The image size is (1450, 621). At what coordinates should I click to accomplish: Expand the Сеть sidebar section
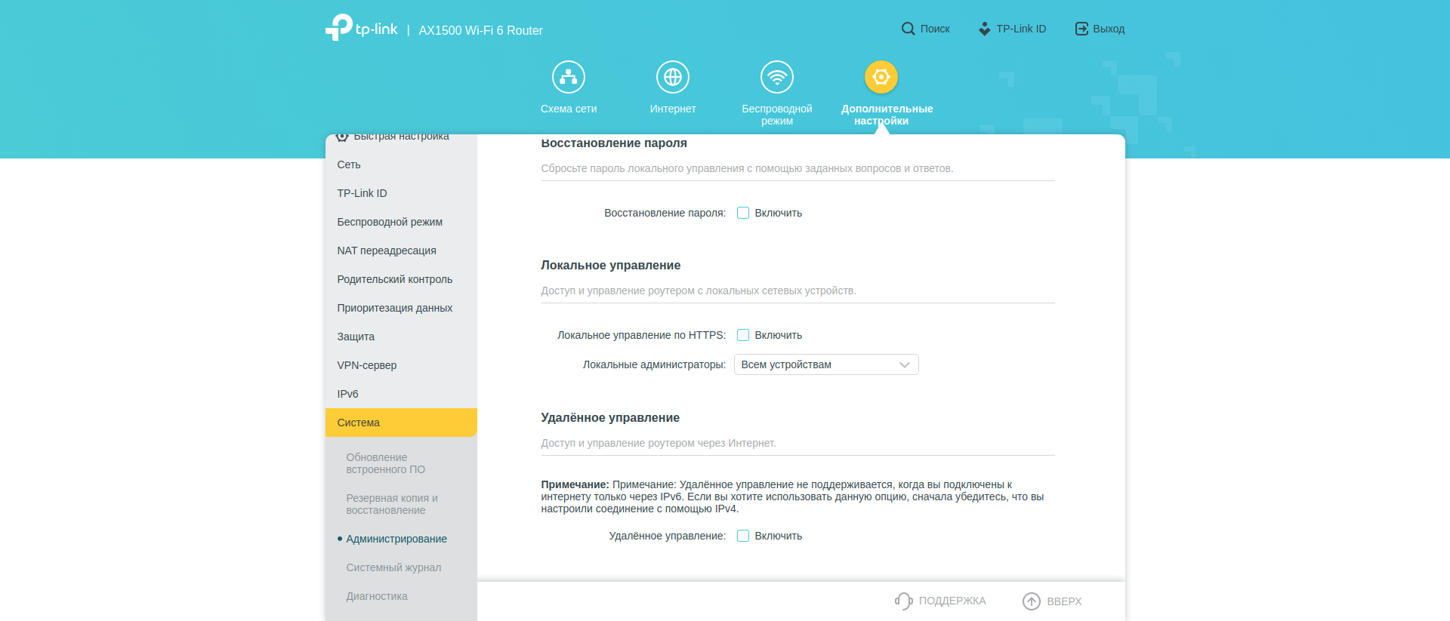(x=349, y=164)
